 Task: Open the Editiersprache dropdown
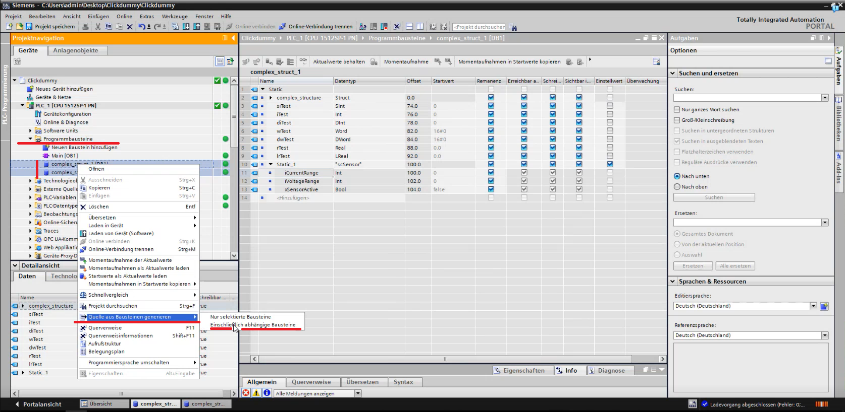tap(813, 306)
